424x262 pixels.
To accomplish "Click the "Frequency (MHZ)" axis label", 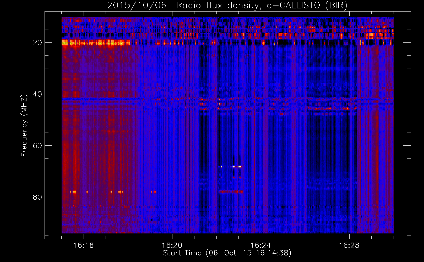I will (24, 126).
